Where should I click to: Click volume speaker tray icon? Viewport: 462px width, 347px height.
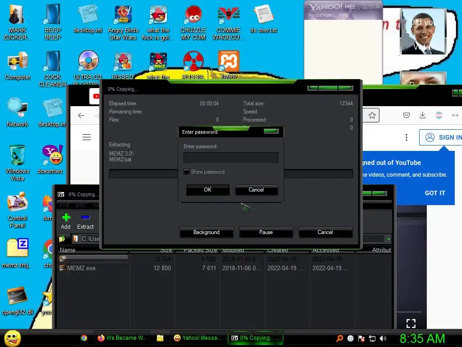click(383, 338)
